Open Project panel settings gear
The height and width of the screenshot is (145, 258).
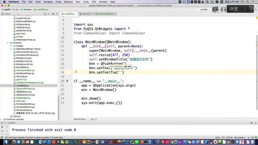point(53,14)
